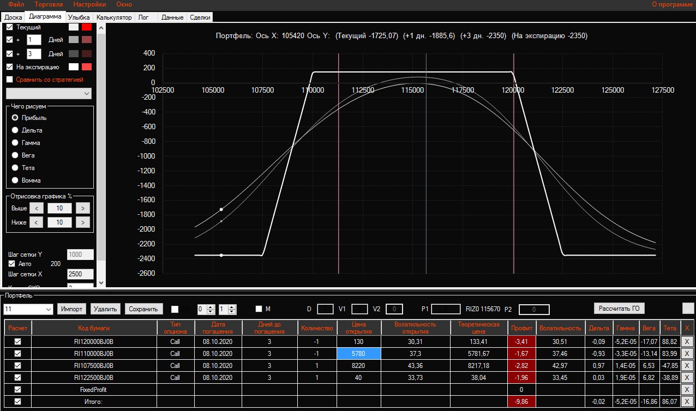Image resolution: width=696 pixels, height=411 pixels.
Task: Remove the RI120000BJ0B row with its X button
Action: tap(687, 341)
